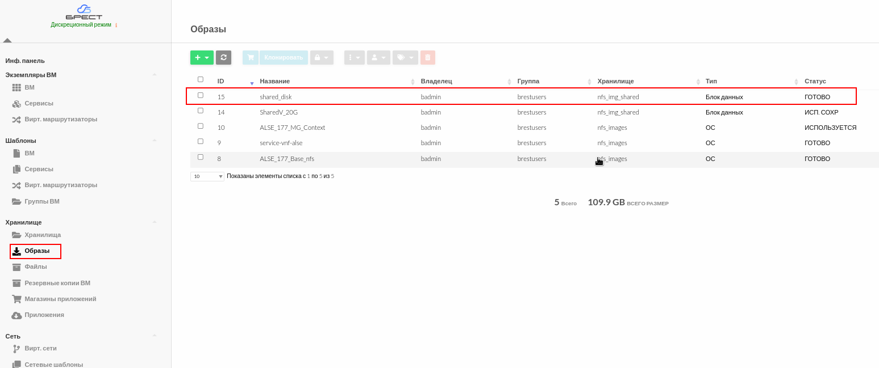Sort the table by Название column header
879x368 pixels.
click(275, 81)
